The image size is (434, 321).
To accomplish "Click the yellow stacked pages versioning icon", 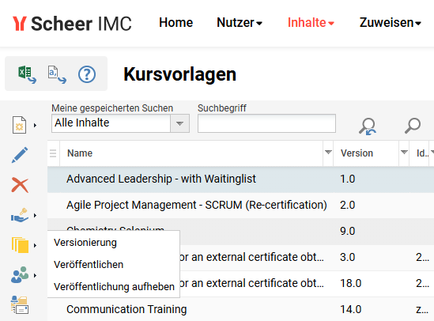I will pos(20,245).
